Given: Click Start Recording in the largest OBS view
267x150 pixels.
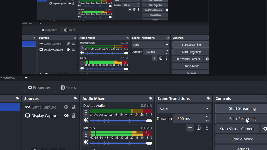Looking at the screenshot, I should point(241,119).
